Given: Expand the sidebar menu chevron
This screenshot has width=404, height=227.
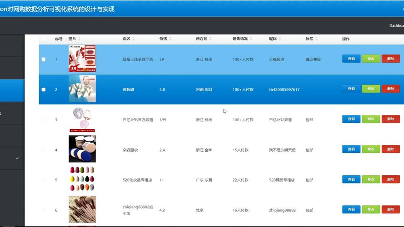Looking at the screenshot, I should pyautogui.click(x=17, y=158).
